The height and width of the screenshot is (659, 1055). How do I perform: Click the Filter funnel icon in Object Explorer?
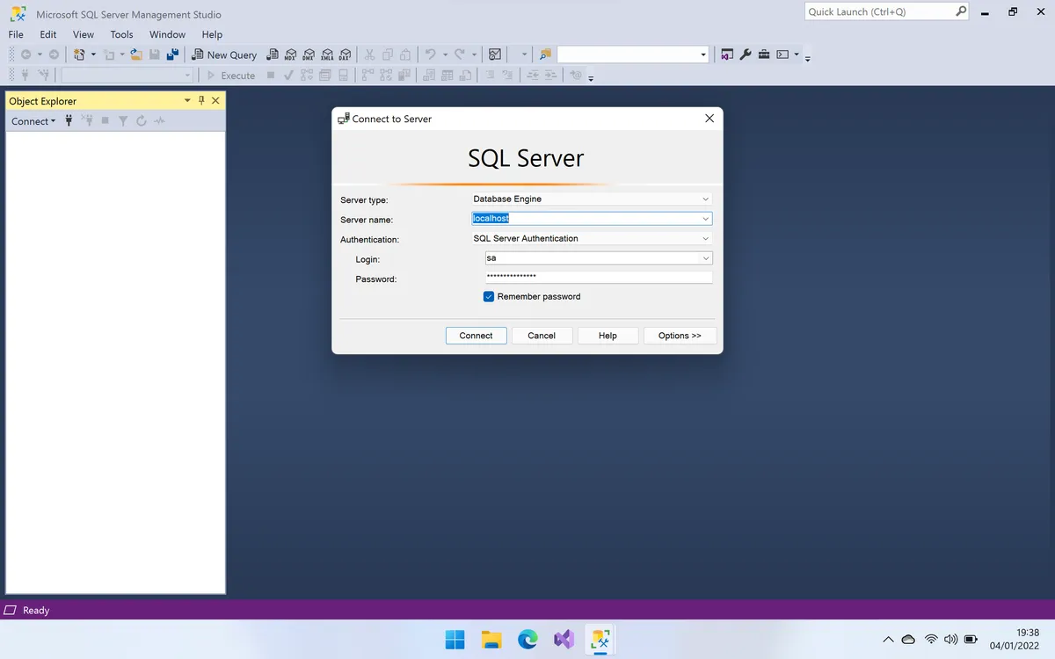click(x=123, y=121)
